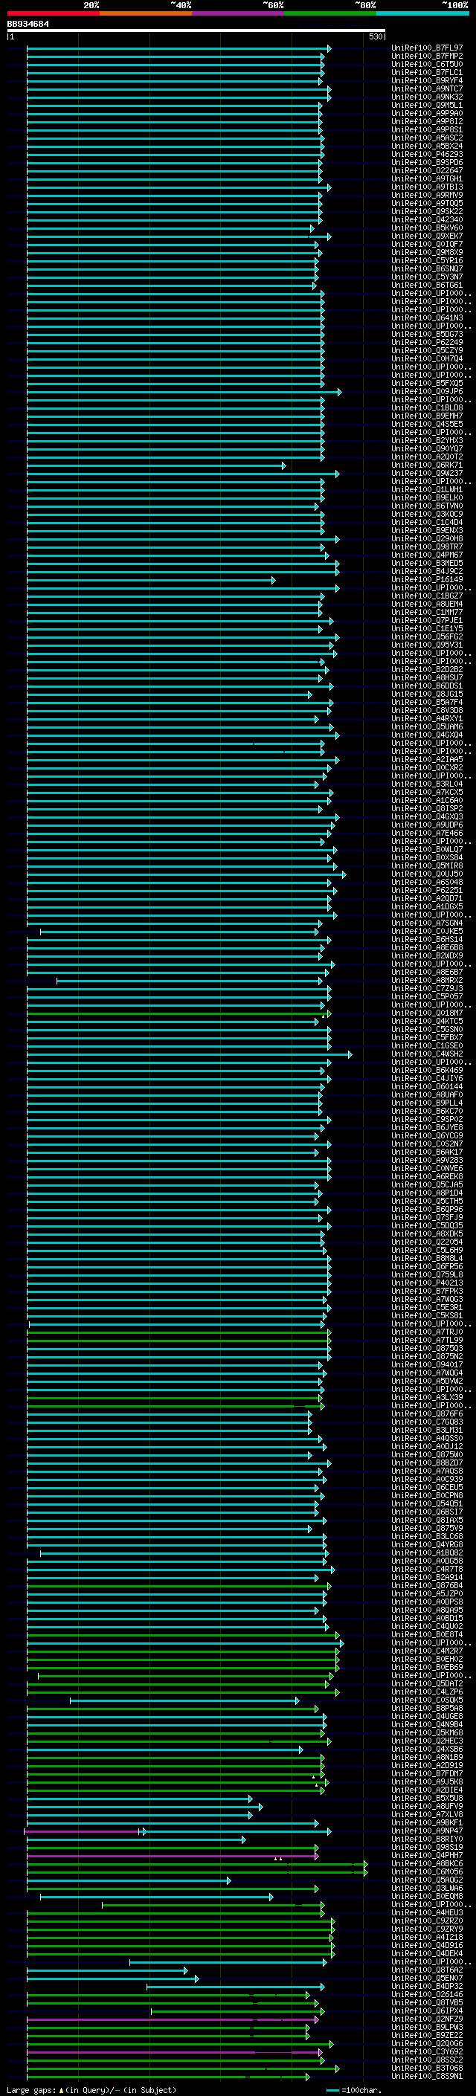Click the UniRef100_C6T5U0 hit label
This screenshot has height=2096, width=476.
click(x=427, y=64)
